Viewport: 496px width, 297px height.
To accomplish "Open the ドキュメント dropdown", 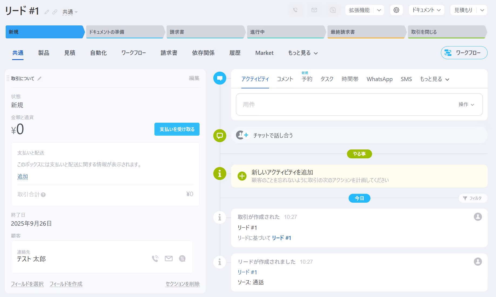I will pos(426,10).
